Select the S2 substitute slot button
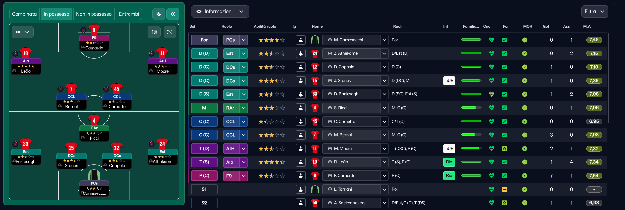This screenshot has height=210, width=625. point(204,203)
